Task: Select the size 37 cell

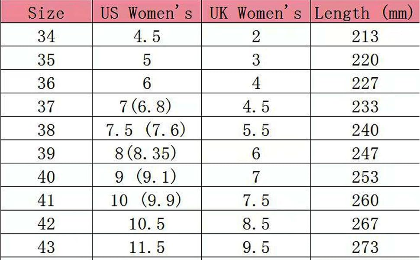Action: 46,105
